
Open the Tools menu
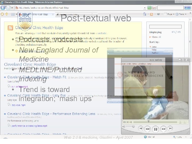click(x=181, y=14)
